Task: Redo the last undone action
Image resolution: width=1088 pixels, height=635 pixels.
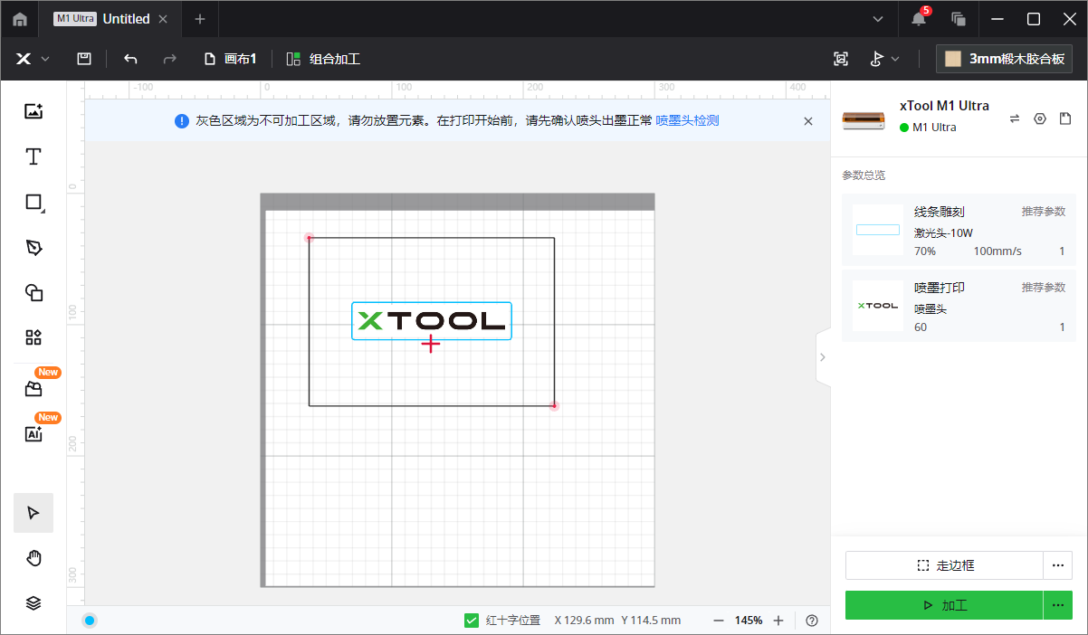Action: tap(169, 59)
